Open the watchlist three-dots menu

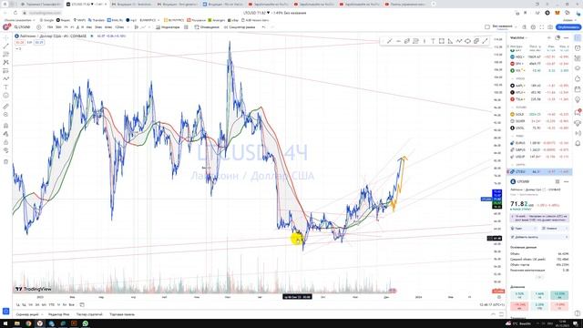tap(566, 37)
